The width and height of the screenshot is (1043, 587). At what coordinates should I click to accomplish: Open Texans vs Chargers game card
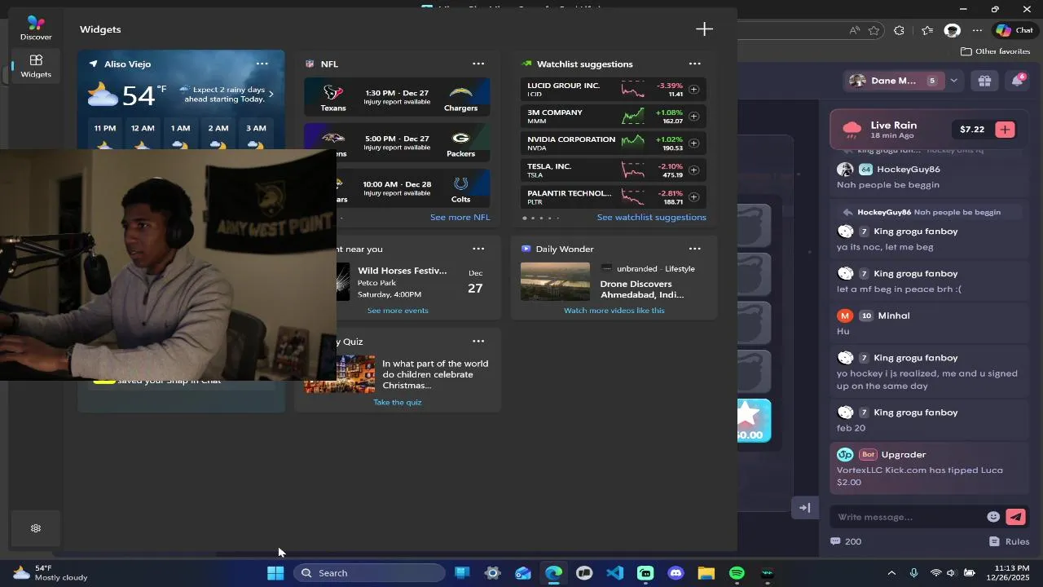point(397,96)
